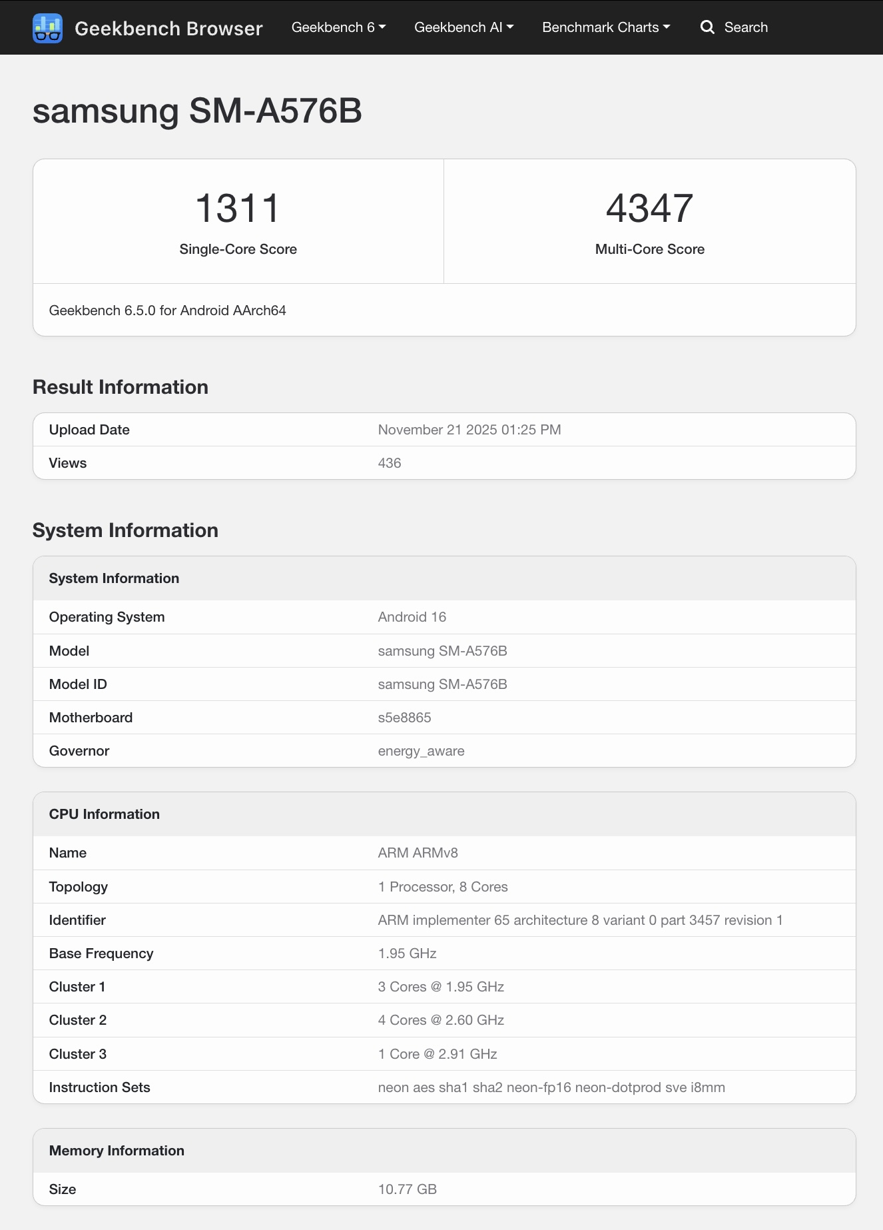Click Geekbench 6.5.0 for Android AArch64 text
The width and height of the screenshot is (883, 1230).
click(167, 310)
